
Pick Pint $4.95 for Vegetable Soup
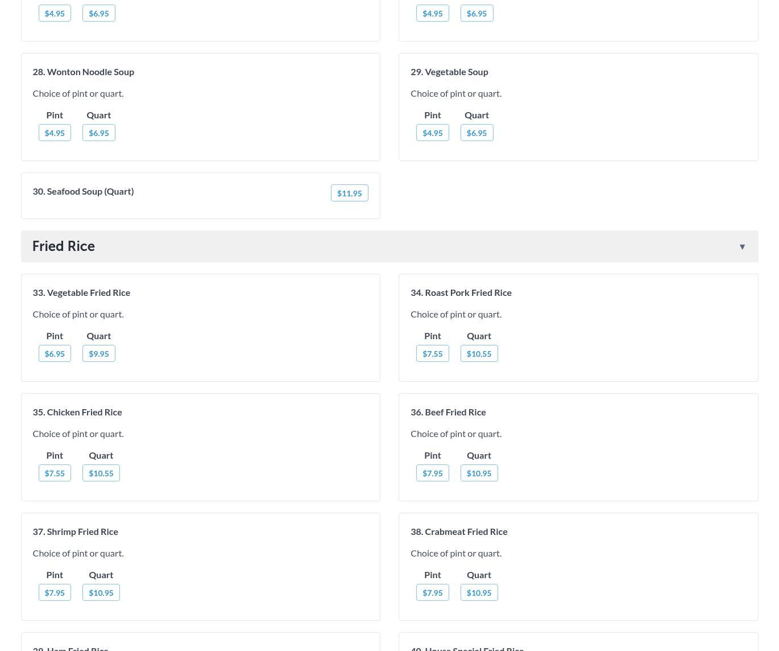(x=432, y=133)
